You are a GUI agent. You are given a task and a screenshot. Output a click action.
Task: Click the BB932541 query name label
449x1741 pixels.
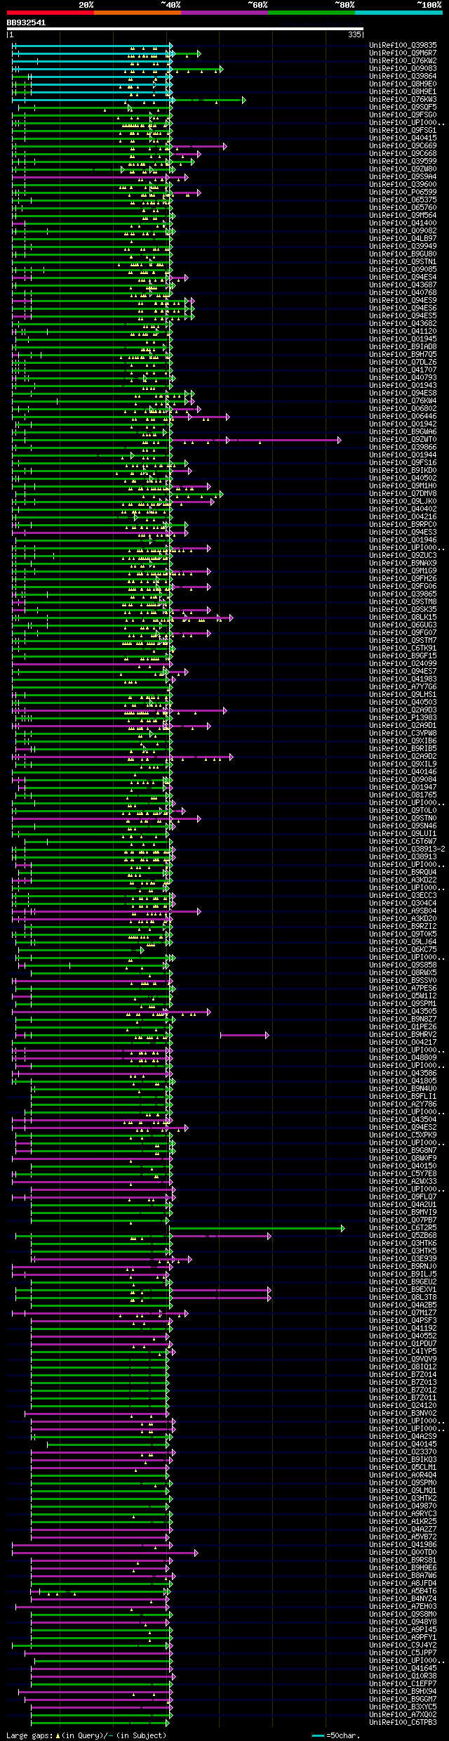pyautogui.click(x=27, y=22)
